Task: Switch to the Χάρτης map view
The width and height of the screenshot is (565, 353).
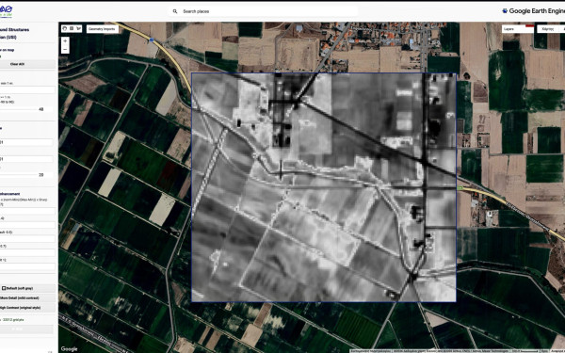Action: pyautogui.click(x=548, y=29)
